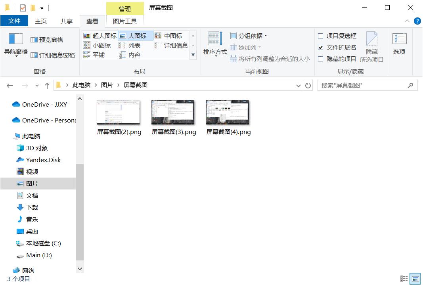This screenshot has height=285, width=423.
Task: Expand the address bar history dropdown
Action: click(298, 85)
